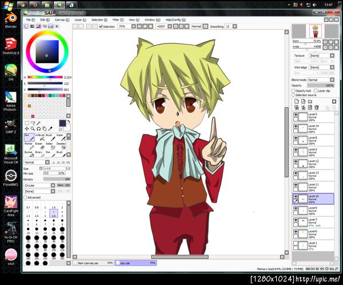Viewport: 343px width, 285px height.
Task: Select the Magic Wand tool
Action: pyautogui.click(x=38, y=123)
